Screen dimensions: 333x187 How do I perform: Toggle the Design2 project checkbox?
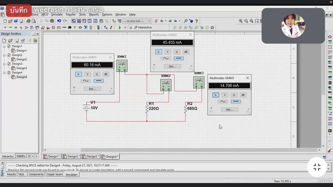[9, 55]
